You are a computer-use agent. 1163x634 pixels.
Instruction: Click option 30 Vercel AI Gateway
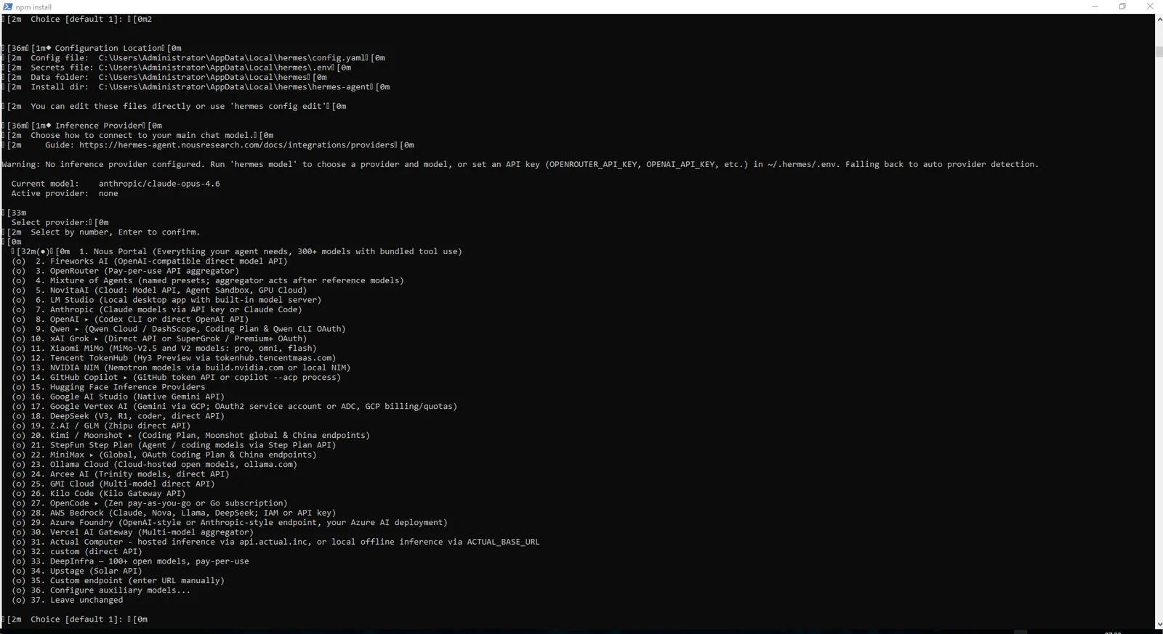pos(132,532)
